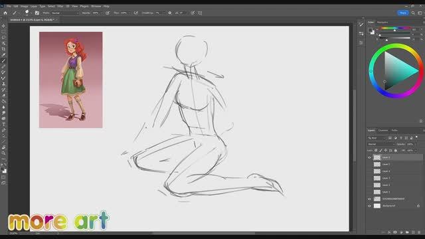Switch to the Channels tab

coord(383,131)
